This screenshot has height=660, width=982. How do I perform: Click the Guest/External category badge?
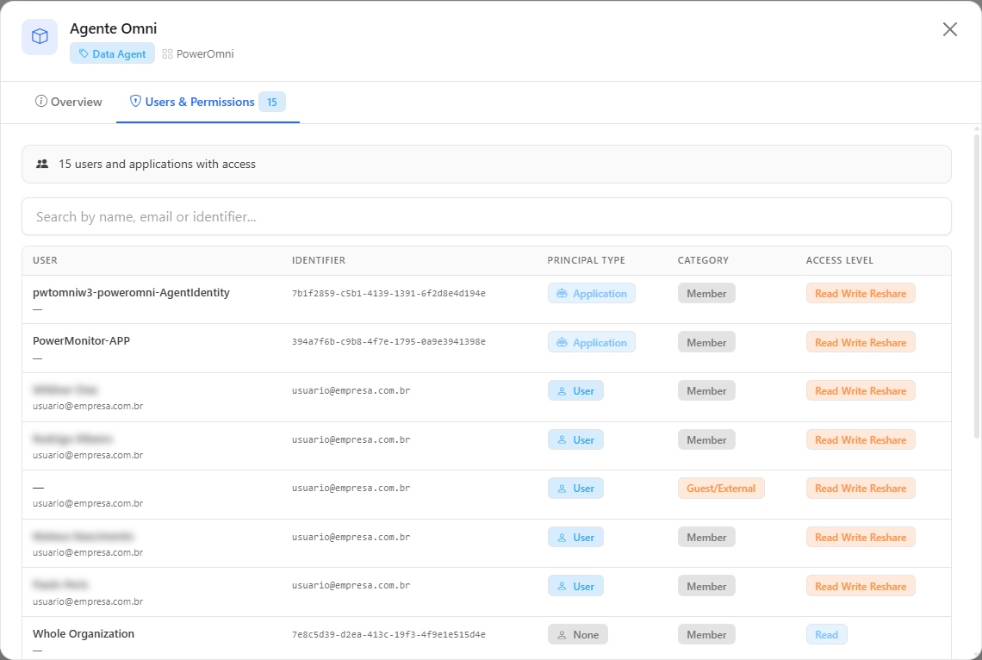[721, 489]
